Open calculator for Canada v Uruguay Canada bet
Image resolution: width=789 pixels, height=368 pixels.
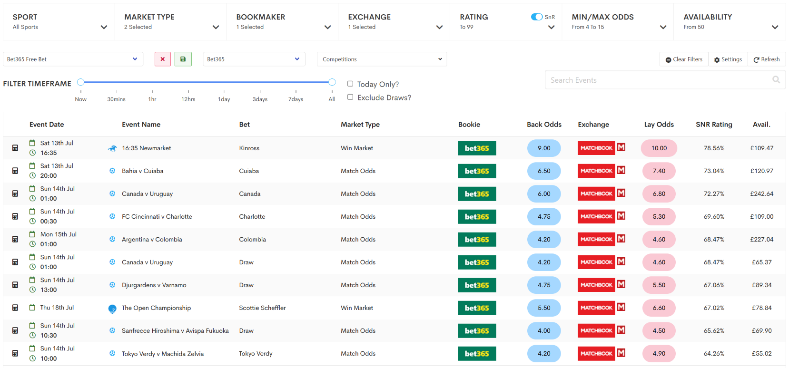click(15, 194)
